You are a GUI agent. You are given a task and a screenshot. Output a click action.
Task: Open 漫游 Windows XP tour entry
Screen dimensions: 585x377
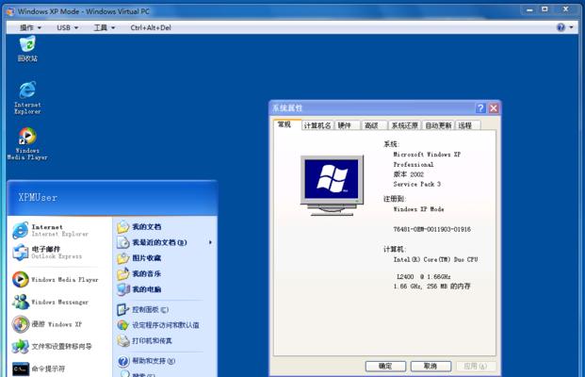[47, 324]
